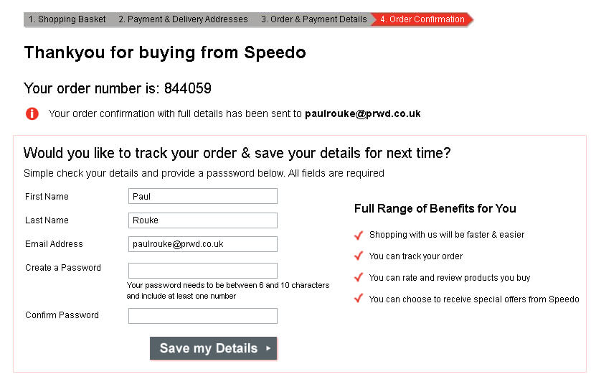Click the bold confirmation email address
Image resolution: width=591 pixels, height=382 pixels.
363,114
